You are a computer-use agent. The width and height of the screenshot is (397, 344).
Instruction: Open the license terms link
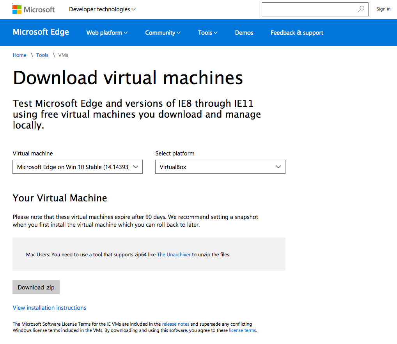tap(242, 330)
